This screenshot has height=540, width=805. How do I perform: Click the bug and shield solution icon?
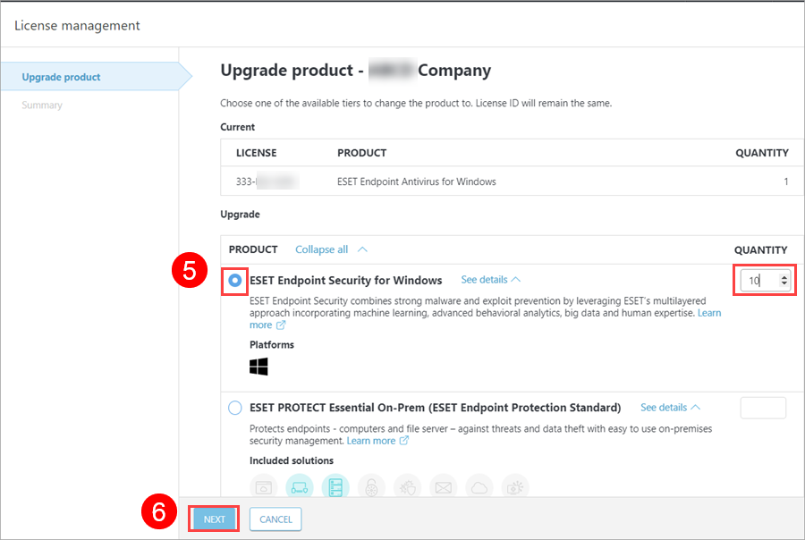coord(407,487)
